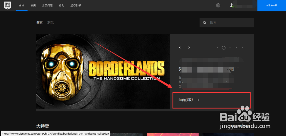Open the 常见问题 FAQ menu item
This screenshot has width=286, height=136.
48,5
